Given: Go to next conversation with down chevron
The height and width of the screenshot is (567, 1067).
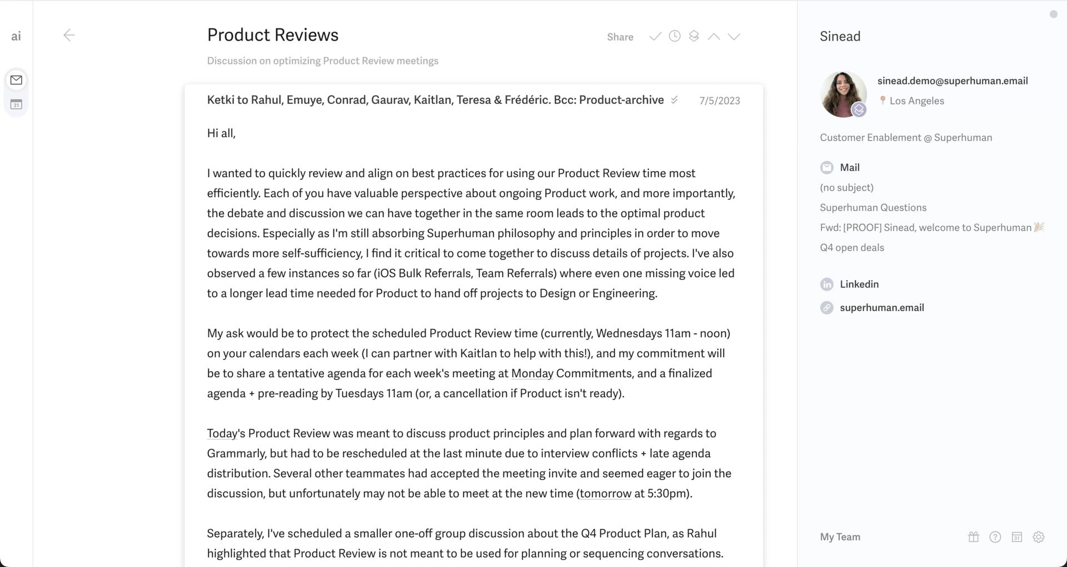Looking at the screenshot, I should coord(734,37).
